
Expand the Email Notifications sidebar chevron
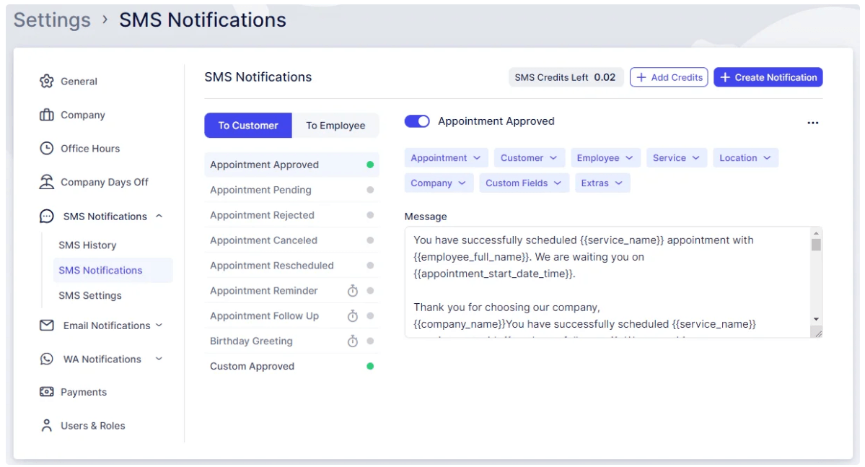(x=159, y=325)
